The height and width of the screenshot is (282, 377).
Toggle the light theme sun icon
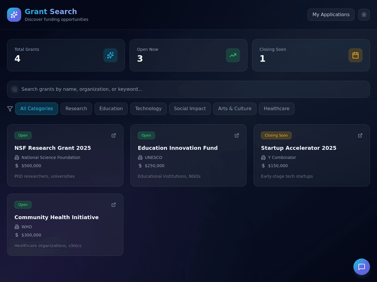click(364, 15)
